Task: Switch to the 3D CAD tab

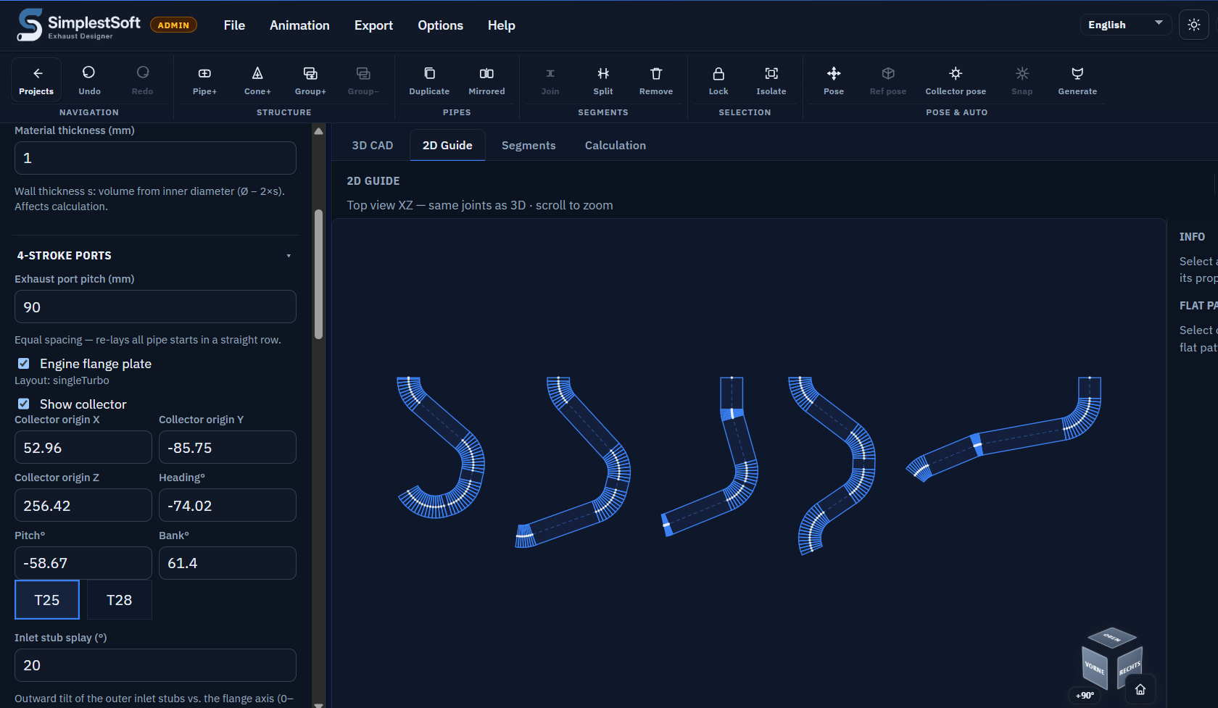Action: pos(373,146)
